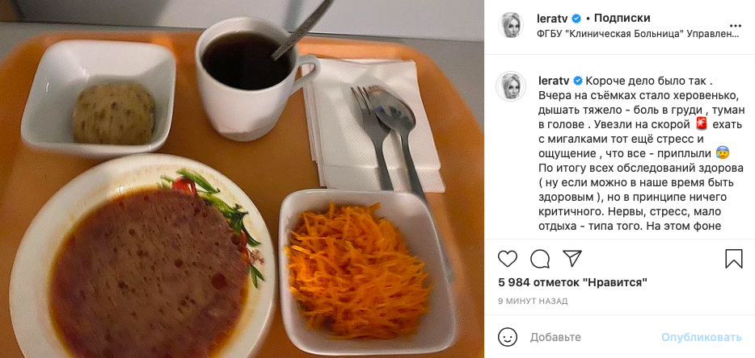Image resolution: width=755 pixels, height=358 pixels.
Task: Open leratv username link in header
Action: 552,19
